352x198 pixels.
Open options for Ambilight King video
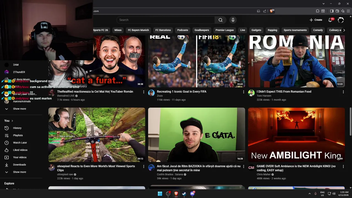[343, 166]
